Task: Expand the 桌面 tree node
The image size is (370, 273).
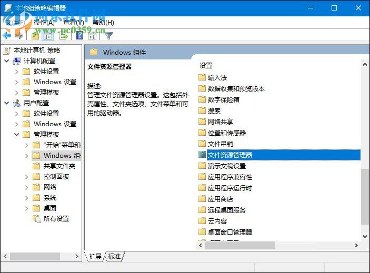Action: point(27,208)
